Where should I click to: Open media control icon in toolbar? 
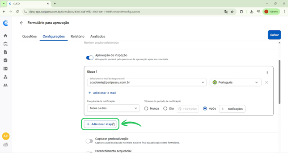(258, 12)
